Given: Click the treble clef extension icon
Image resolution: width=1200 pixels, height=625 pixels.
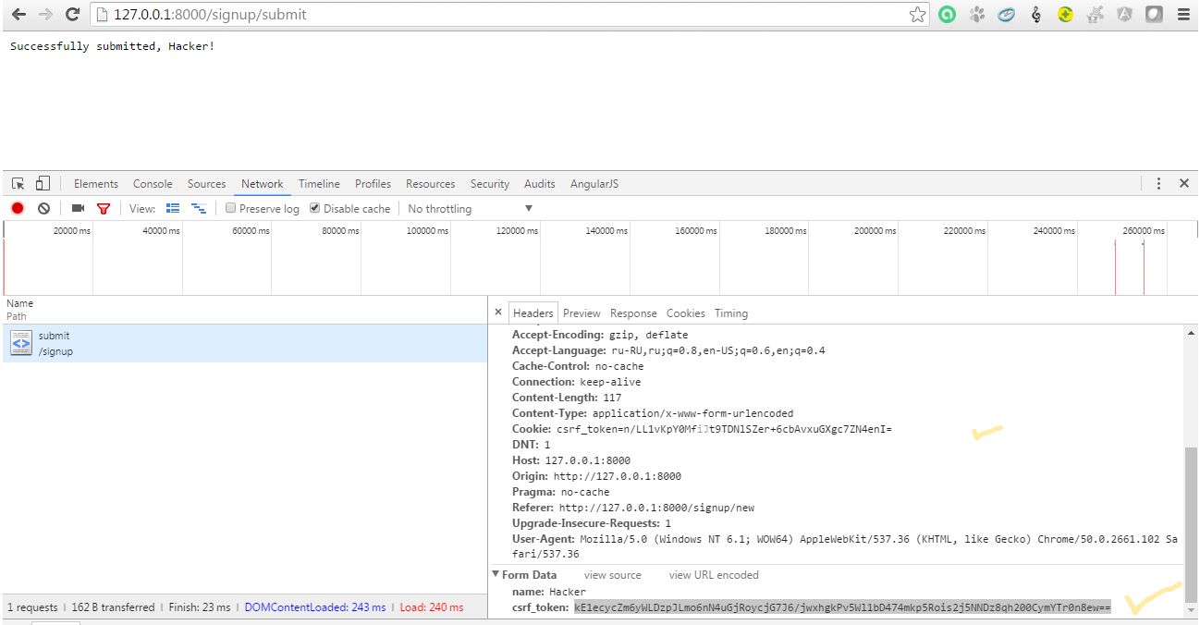Looking at the screenshot, I should (x=1035, y=15).
